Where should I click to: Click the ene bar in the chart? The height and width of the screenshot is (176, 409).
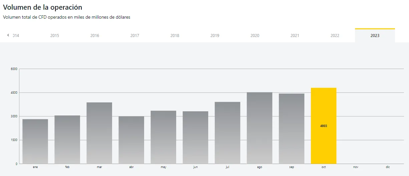(x=35, y=141)
